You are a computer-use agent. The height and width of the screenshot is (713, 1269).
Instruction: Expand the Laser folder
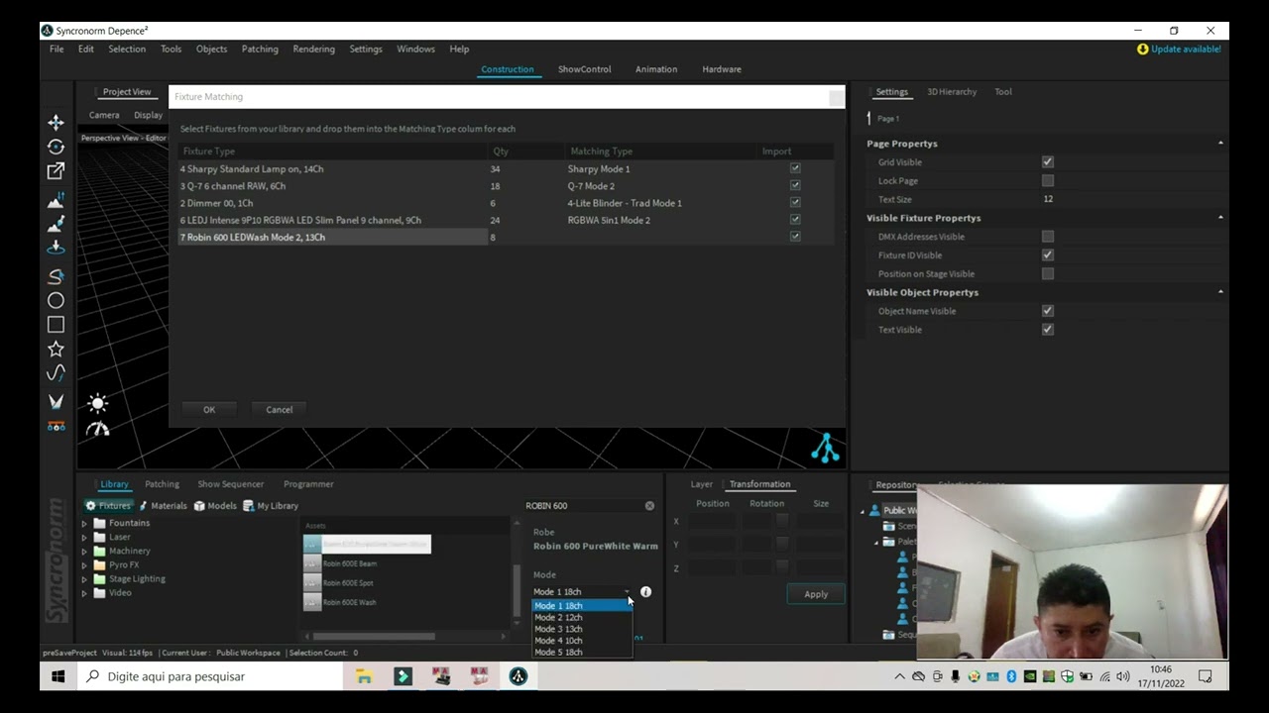(x=84, y=537)
